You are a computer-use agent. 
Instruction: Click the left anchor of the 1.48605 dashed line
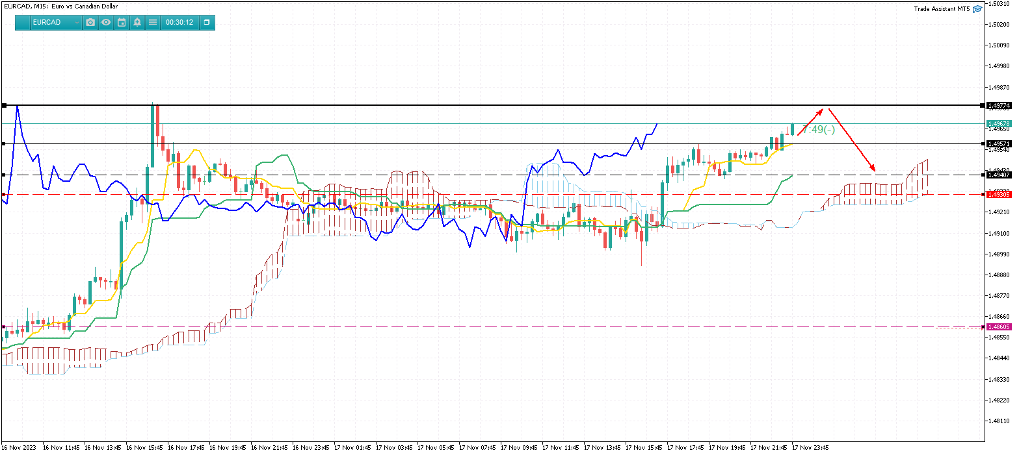[x=4, y=326]
